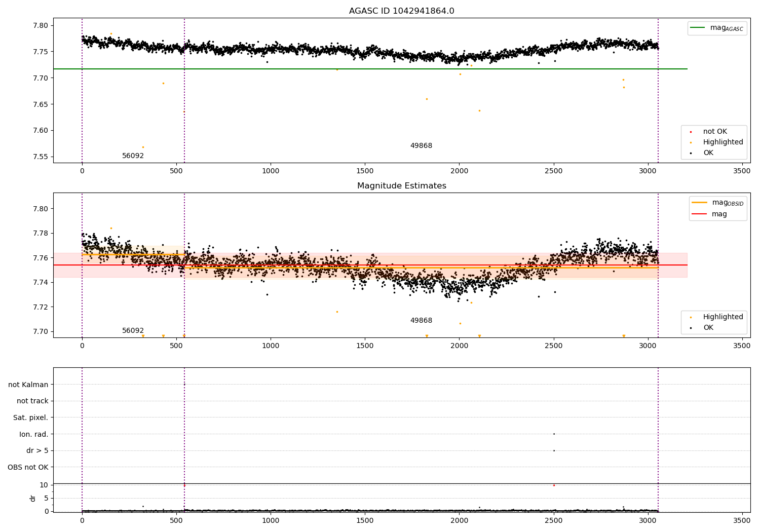This screenshot has height=532, width=760.
Task: Click the 7.76 tick on Magnitude Estimates plot
Action: pos(40,258)
